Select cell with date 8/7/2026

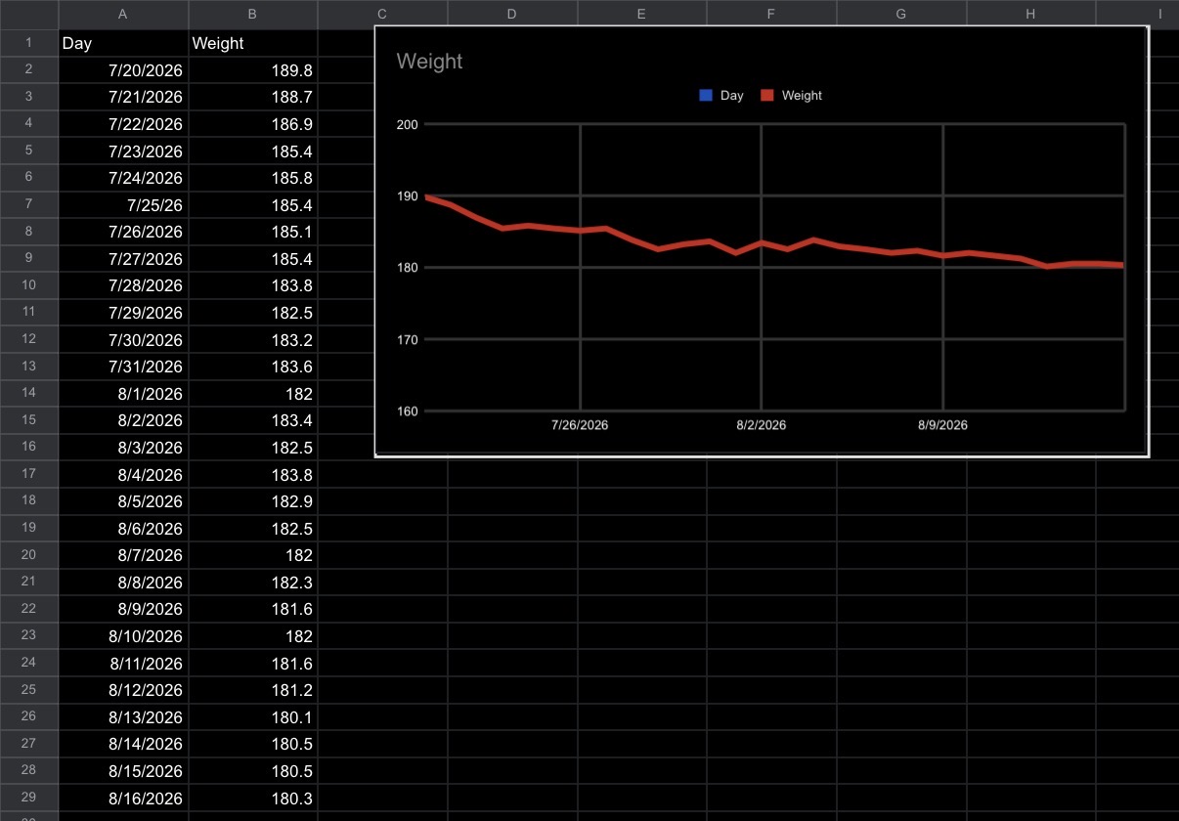(123, 555)
